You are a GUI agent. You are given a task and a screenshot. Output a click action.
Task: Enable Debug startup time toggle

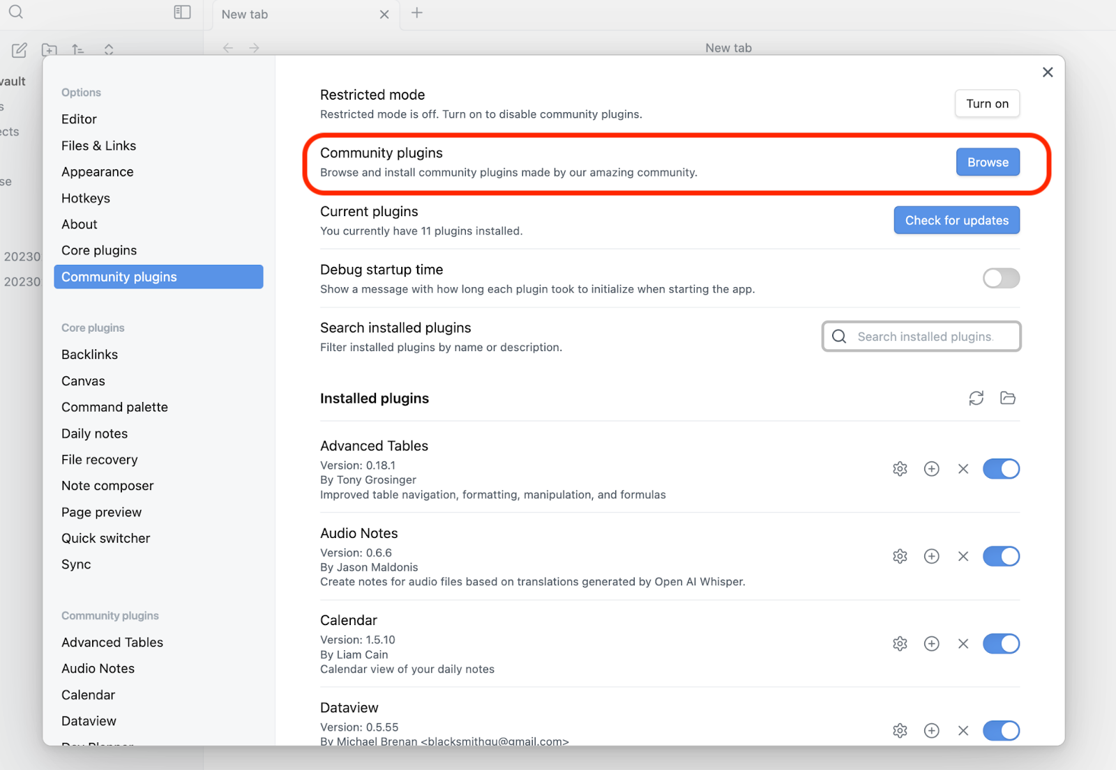[1001, 279]
